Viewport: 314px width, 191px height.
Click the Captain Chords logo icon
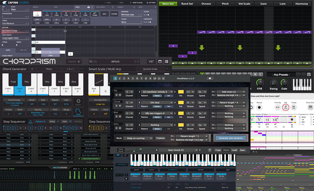pos(5,3)
